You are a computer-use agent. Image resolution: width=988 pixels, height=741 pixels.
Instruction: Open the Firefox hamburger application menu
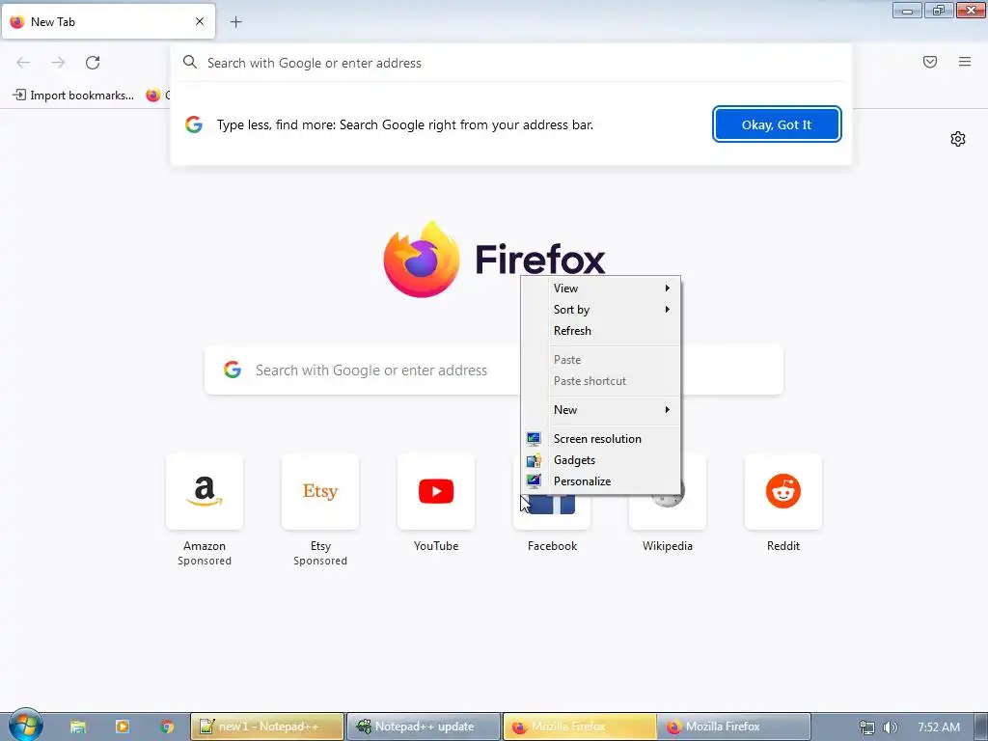click(x=965, y=62)
